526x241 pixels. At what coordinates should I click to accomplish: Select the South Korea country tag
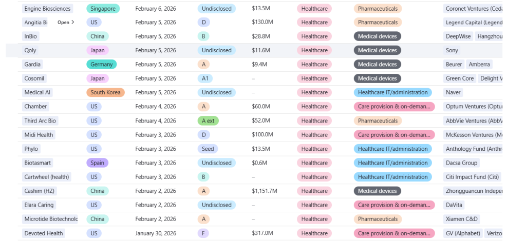click(x=105, y=93)
